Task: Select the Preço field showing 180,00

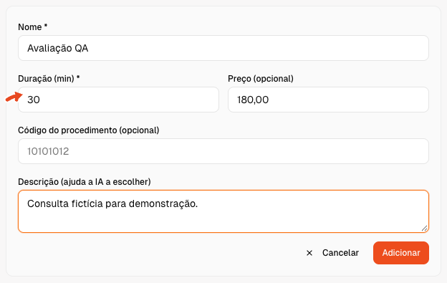Action: coord(328,100)
